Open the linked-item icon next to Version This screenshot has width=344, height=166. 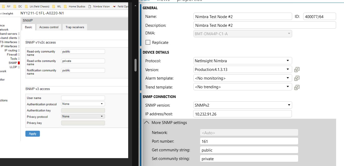297,70
